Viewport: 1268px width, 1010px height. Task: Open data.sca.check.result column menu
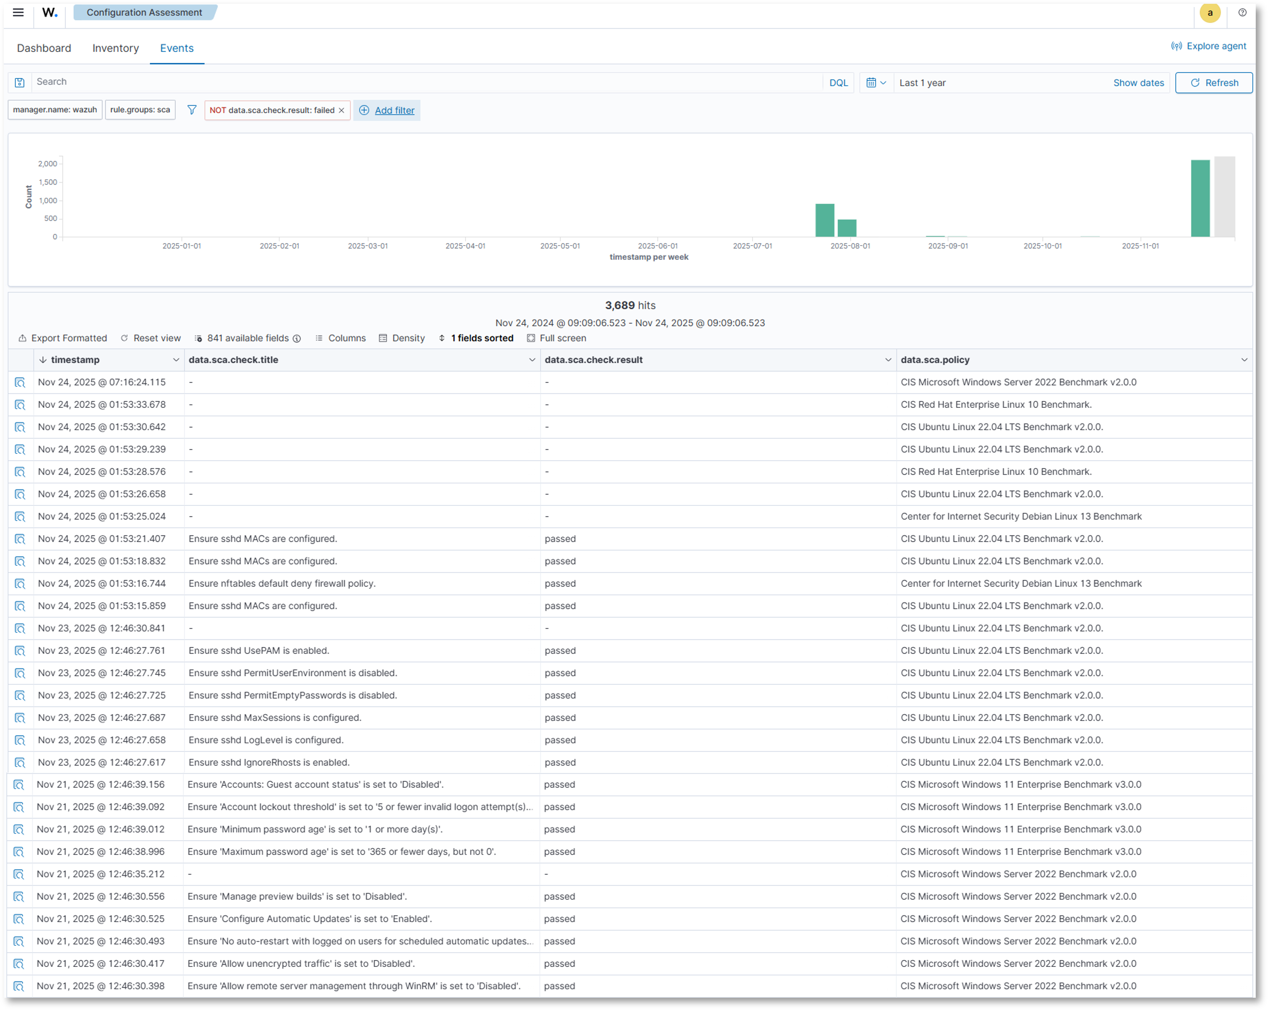tap(887, 359)
